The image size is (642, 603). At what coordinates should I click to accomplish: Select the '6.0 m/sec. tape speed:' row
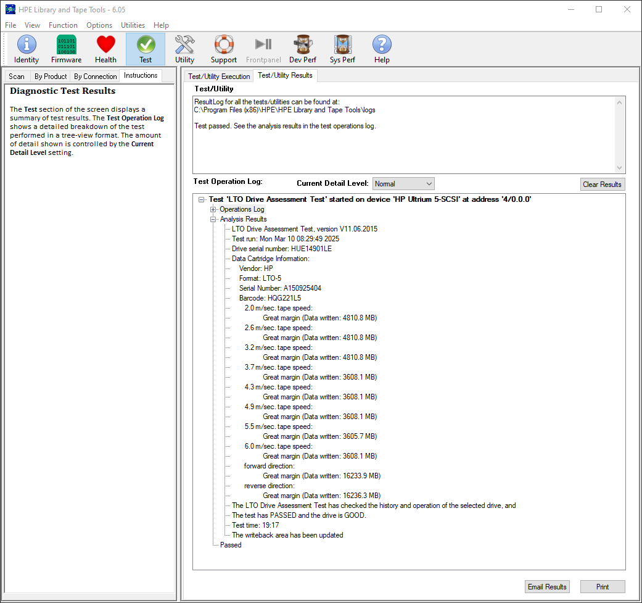(278, 446)
